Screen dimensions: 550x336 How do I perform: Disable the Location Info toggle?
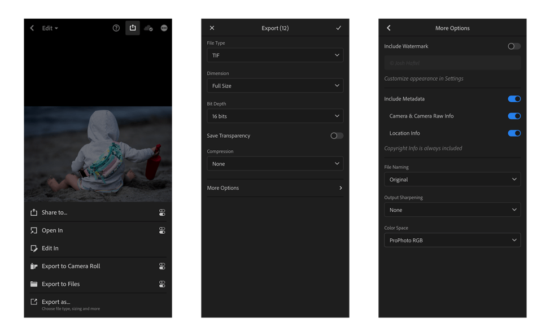tap(514, 133)
